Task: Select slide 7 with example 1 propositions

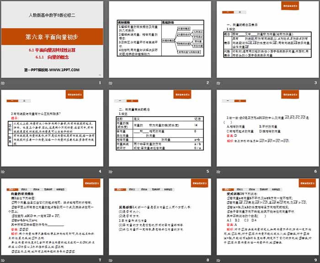Action: pyautogui.click(x=52, y=217)
